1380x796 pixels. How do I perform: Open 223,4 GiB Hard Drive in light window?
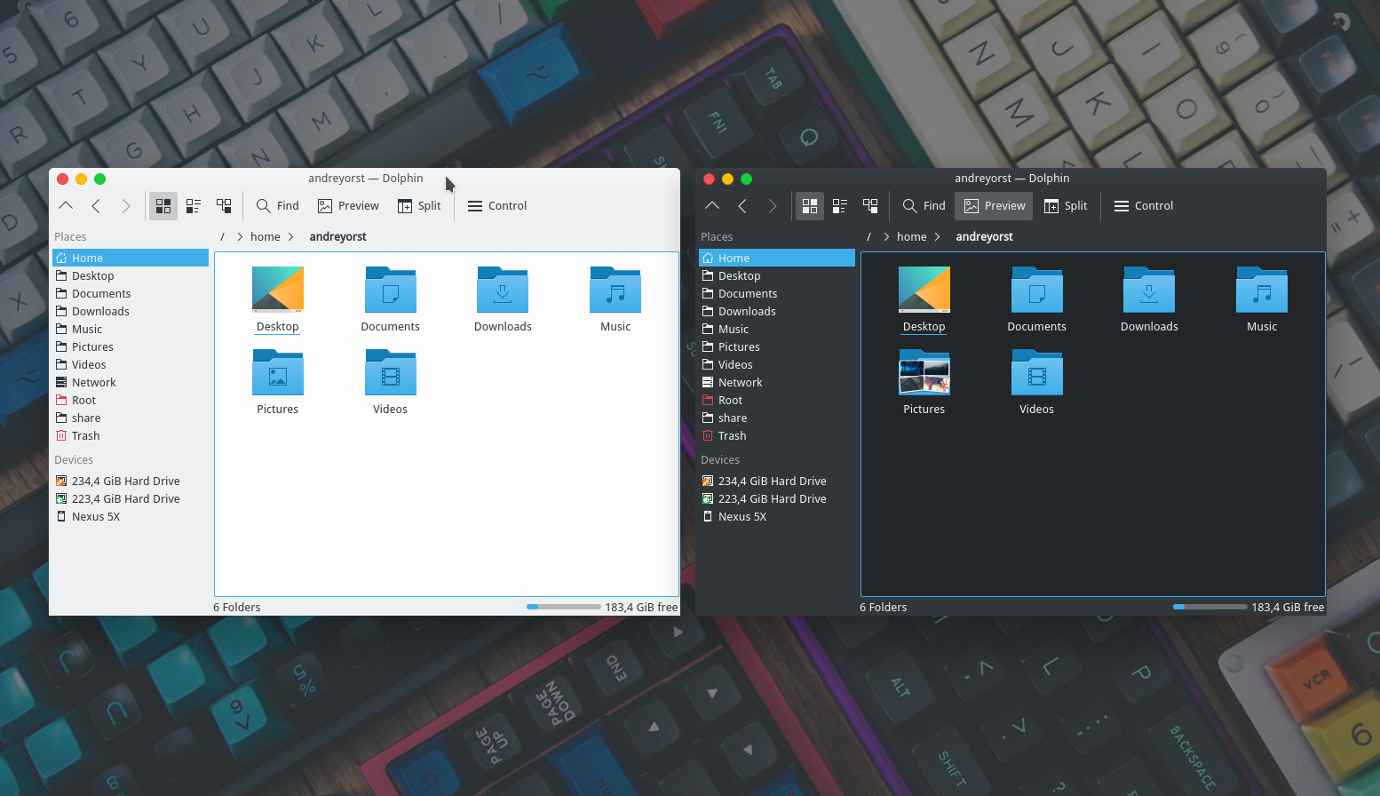pyautogui.click(x=131, y=498)
